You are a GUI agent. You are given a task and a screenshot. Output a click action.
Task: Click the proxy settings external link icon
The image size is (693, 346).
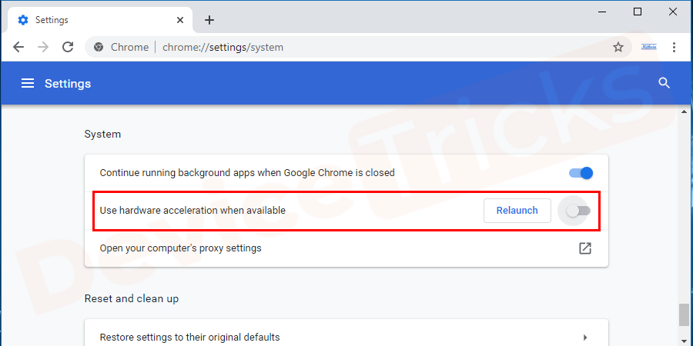click(x=585, y=248)
